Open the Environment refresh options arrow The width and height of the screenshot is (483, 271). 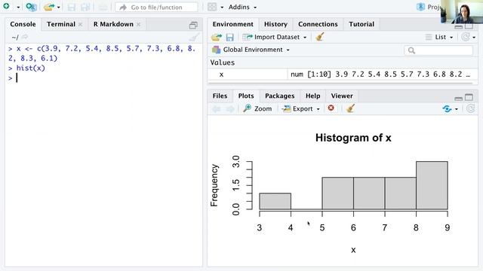pyautogui.click(x=474, y=38)
